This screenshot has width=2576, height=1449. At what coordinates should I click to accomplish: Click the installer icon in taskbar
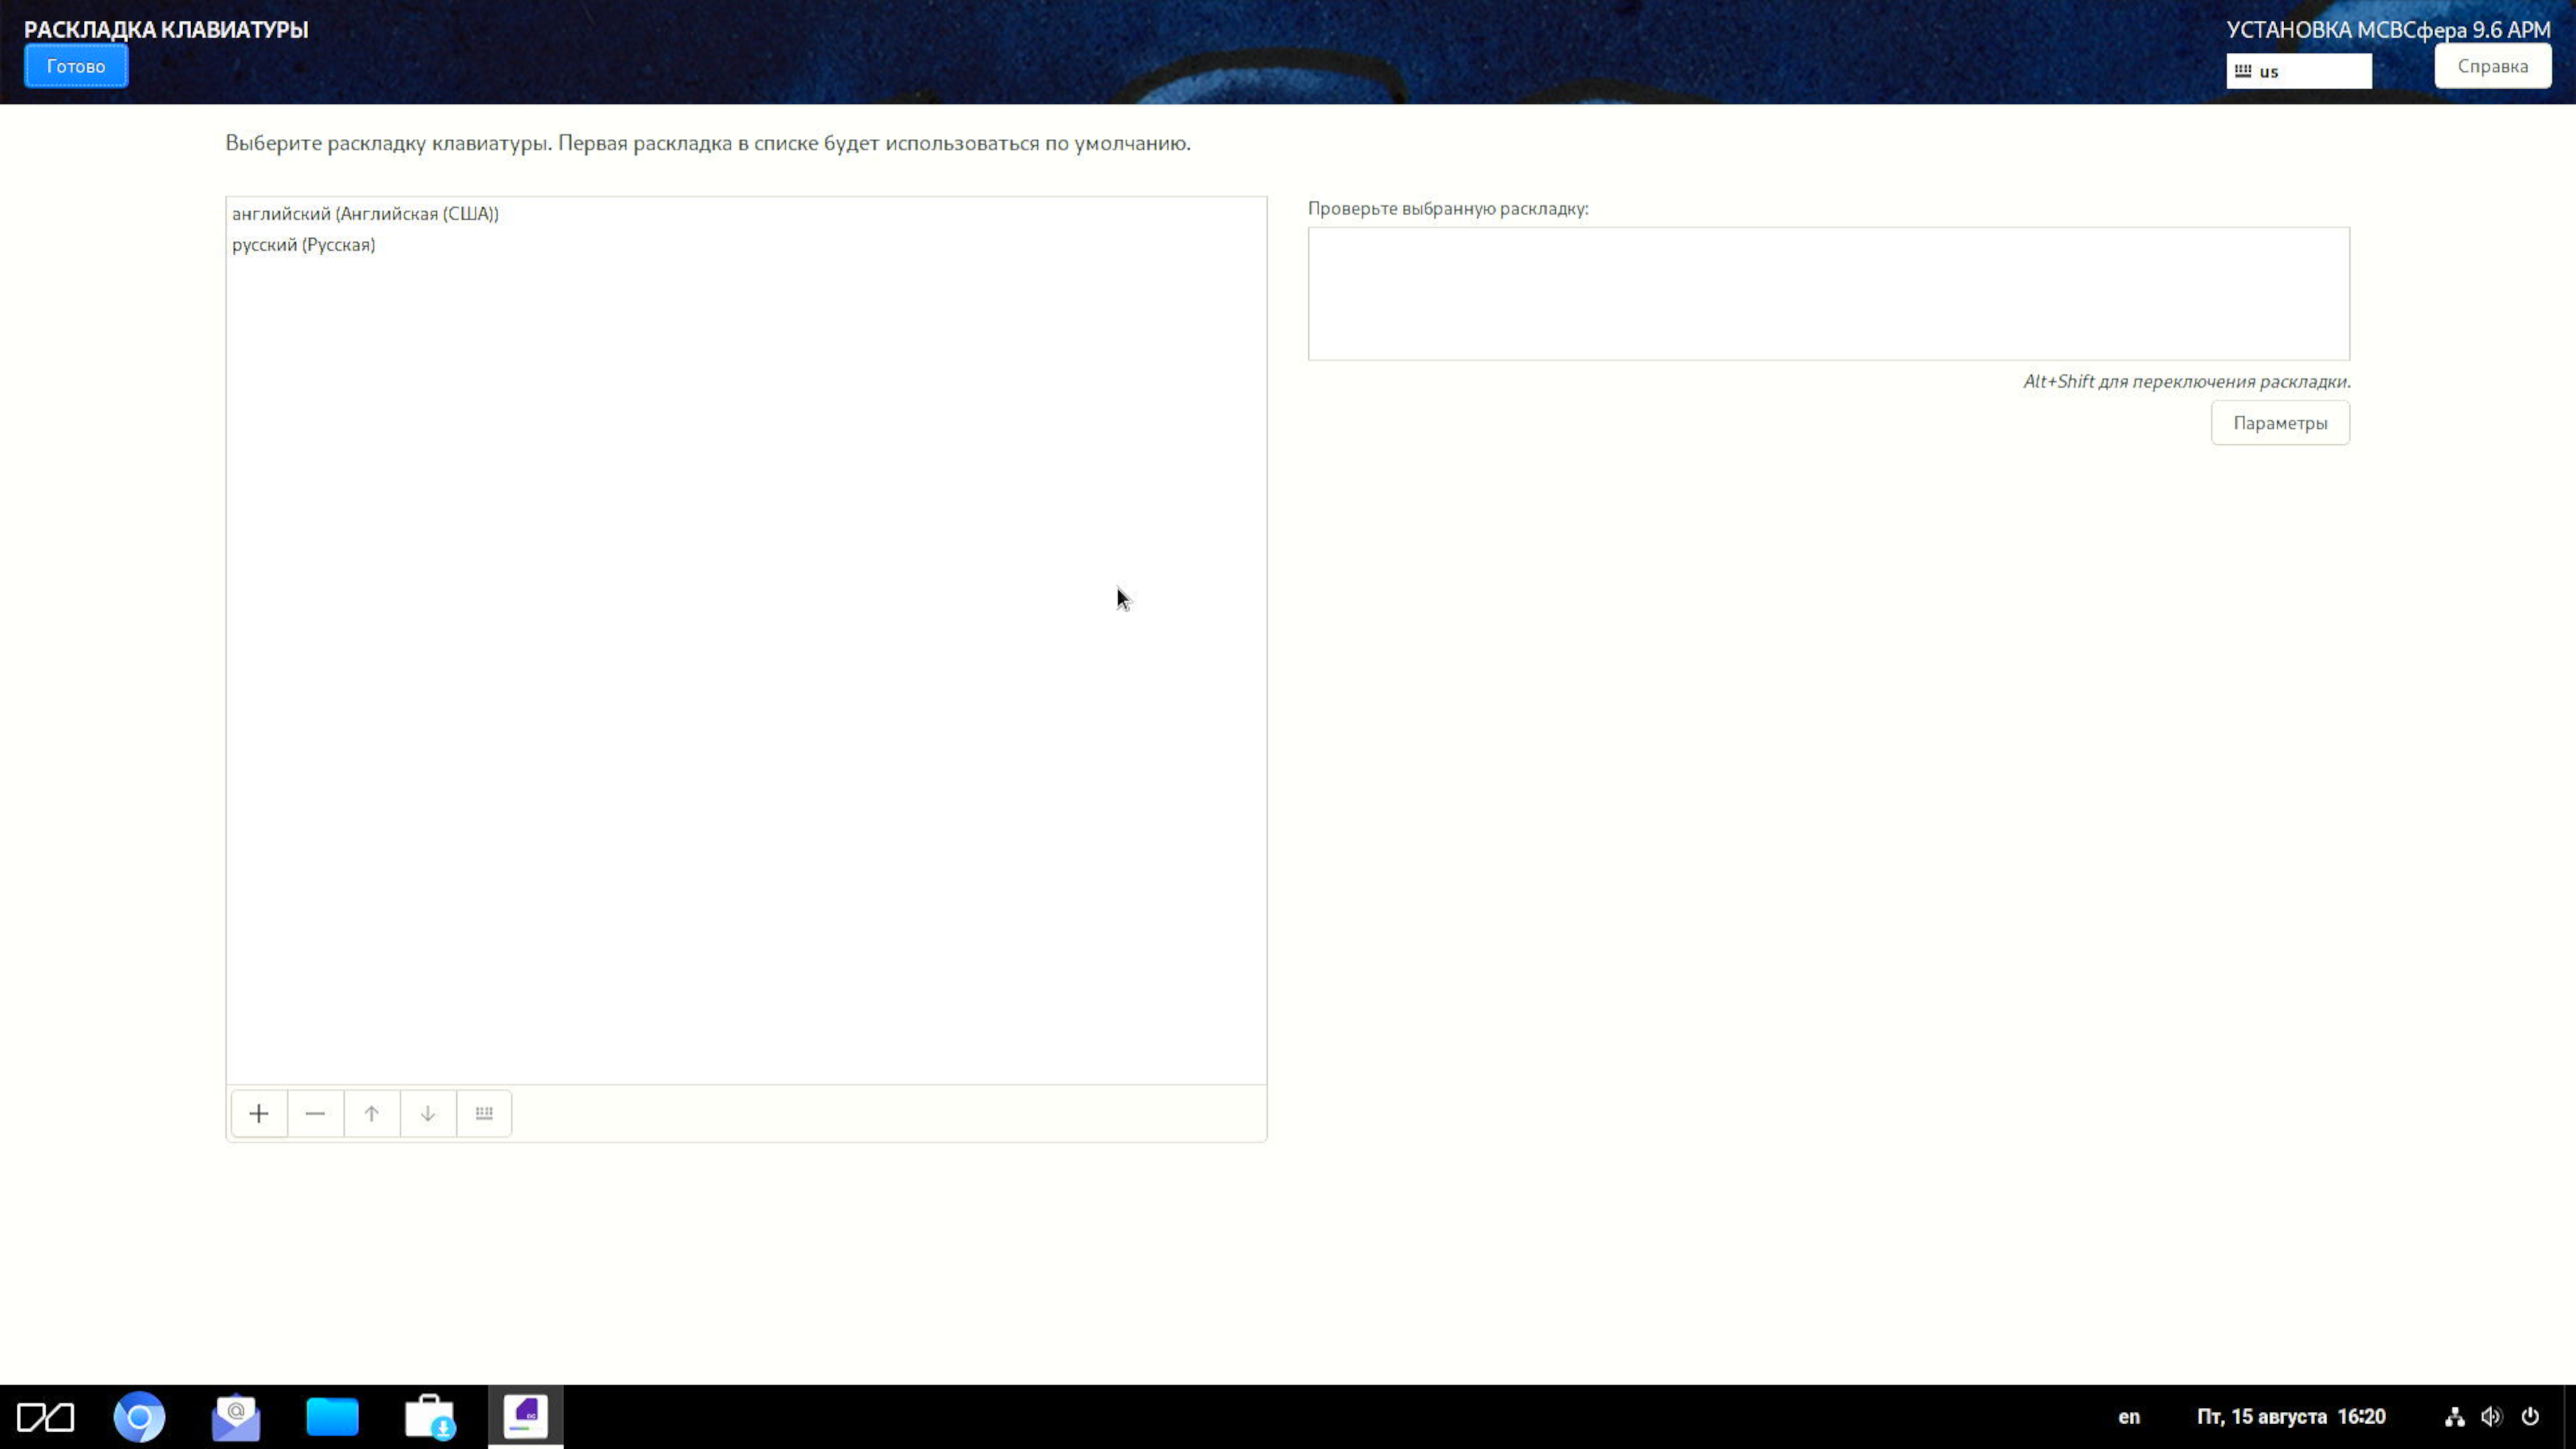tap(526, 1416)
